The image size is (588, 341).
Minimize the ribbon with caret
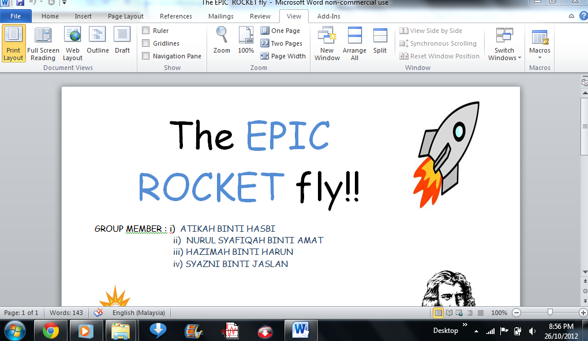click(x=571, y=16)
